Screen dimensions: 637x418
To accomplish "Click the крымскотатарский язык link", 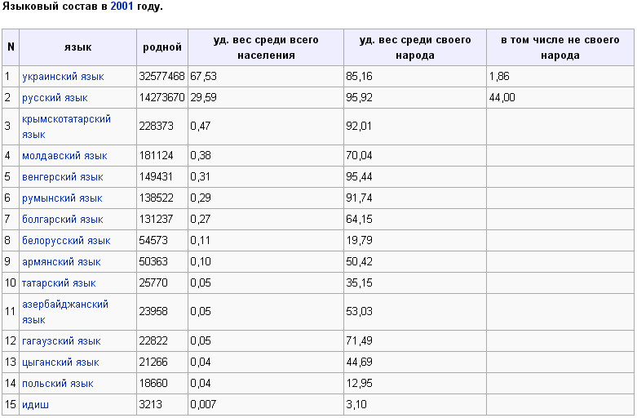I will 66,119.
